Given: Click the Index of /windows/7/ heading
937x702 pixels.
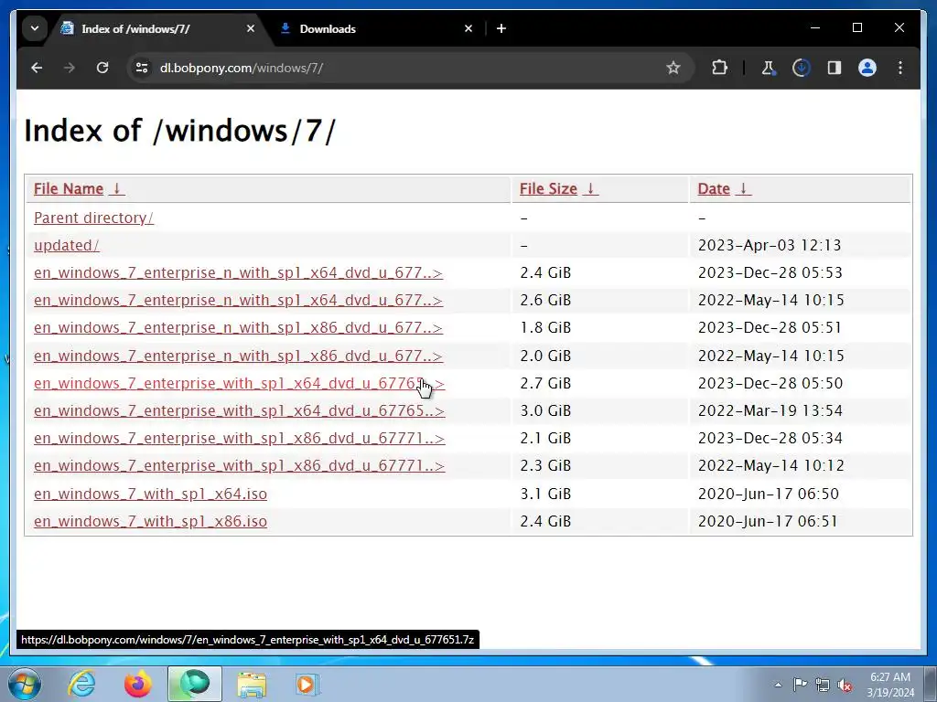Looking at the screenshot, I should click(x=180, y=131).
